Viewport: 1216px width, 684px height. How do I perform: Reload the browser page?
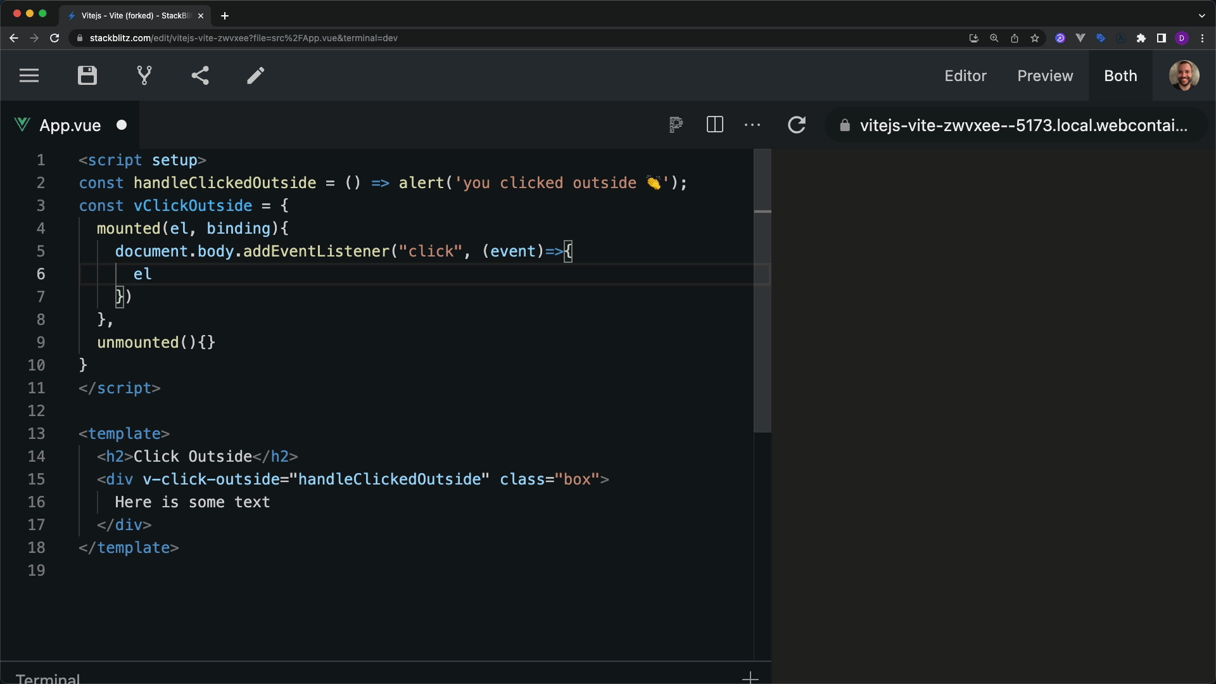tap(54, 38)
